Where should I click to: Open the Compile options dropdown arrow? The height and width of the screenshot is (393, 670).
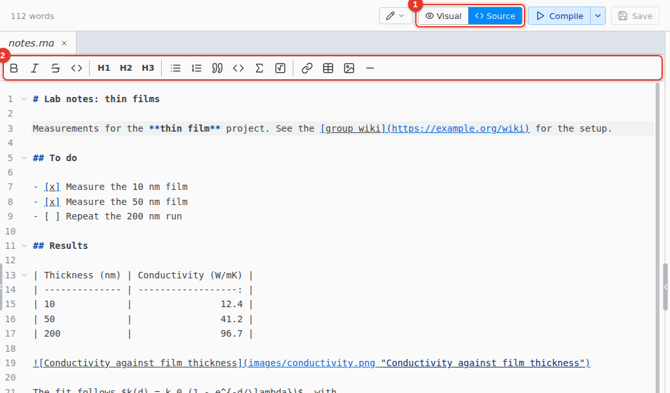[598, 16]
